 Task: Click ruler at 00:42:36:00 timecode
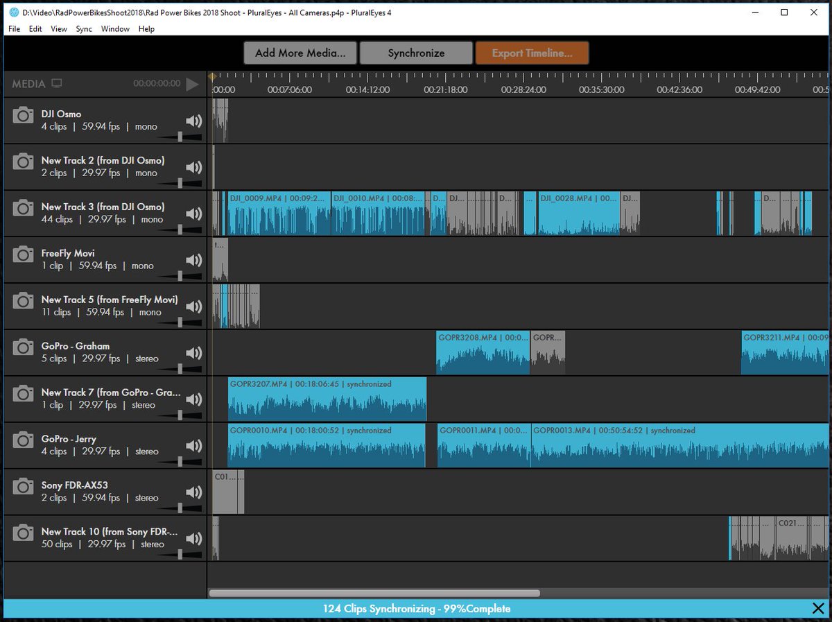(x=679, y=89)
